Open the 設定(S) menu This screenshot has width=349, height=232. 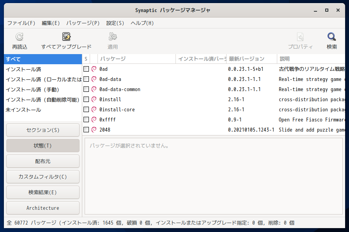pos(115,23)
